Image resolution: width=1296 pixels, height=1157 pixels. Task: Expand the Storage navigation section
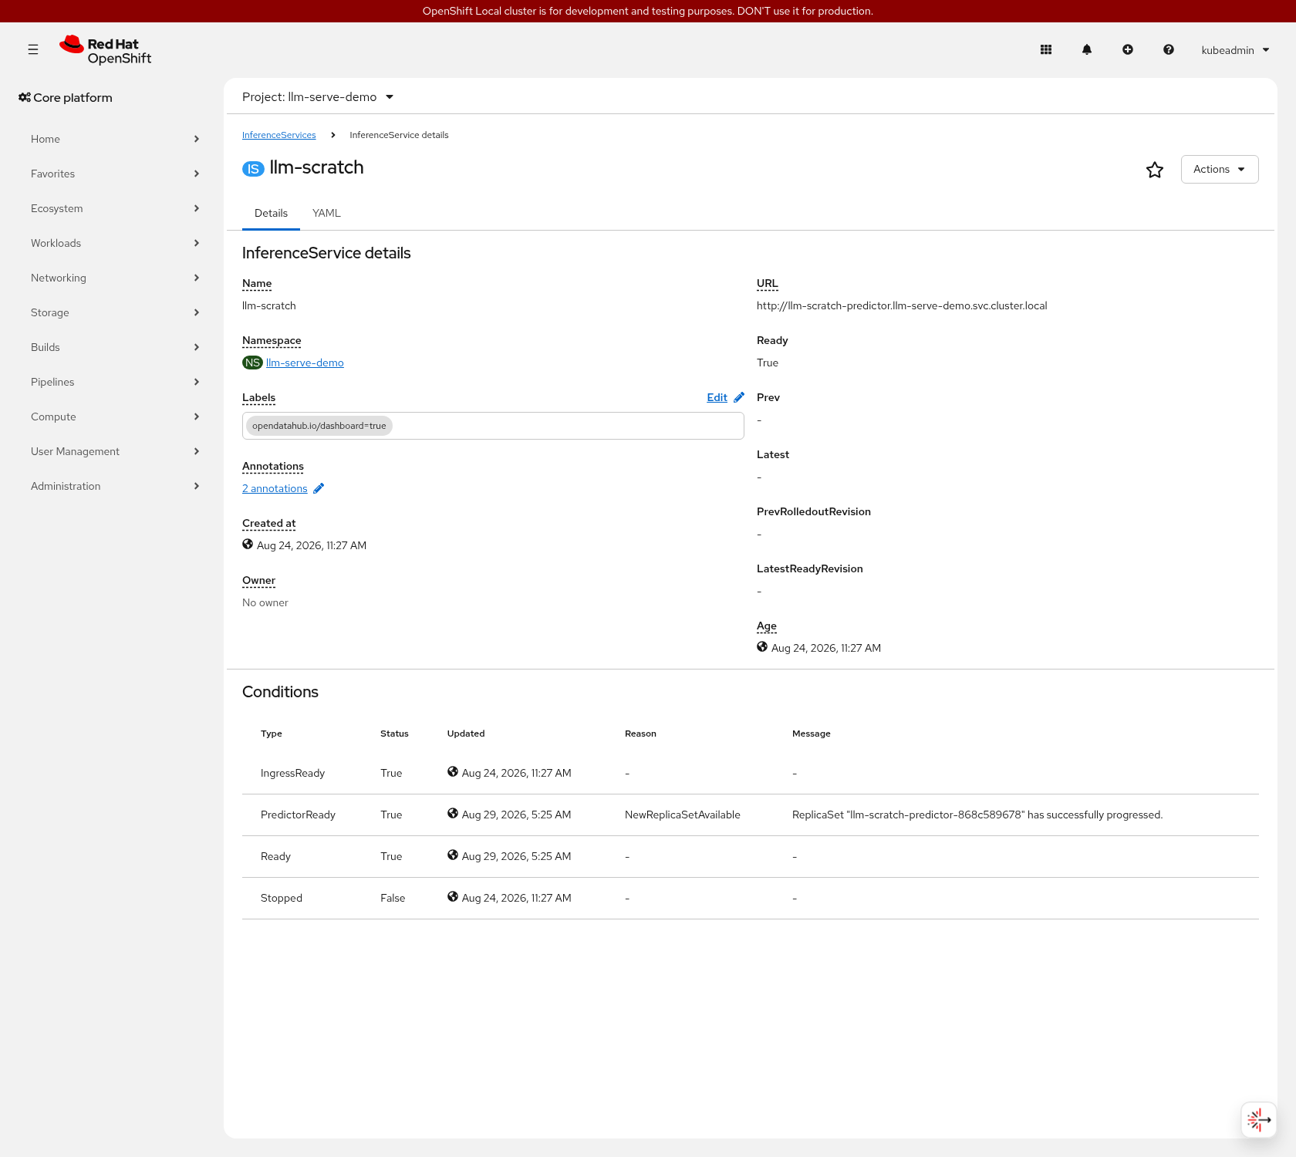pos(115,312)
